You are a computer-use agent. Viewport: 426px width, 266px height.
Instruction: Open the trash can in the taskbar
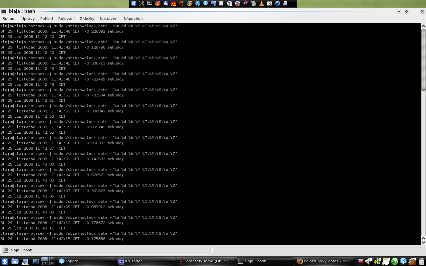[421, 261]
